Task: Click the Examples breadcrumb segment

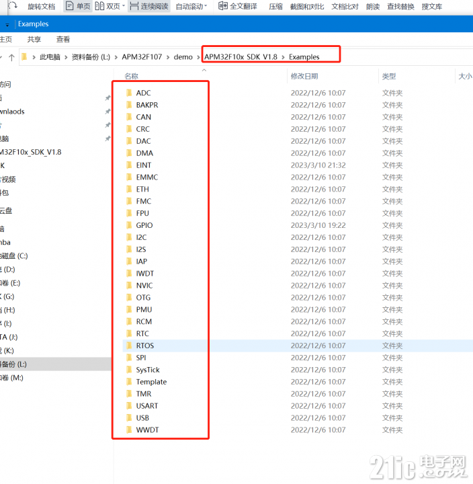Action: (x=304, y=56)
